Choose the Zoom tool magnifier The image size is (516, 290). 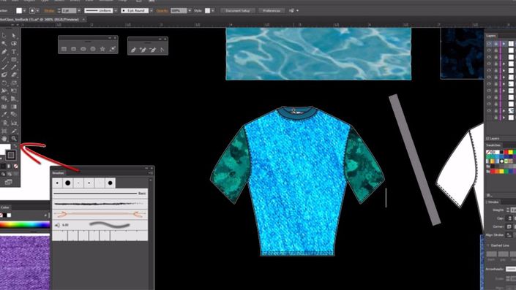click(x=14, y=138)
